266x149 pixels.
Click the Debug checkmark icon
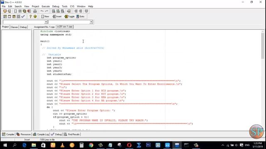tap(23, 17)
